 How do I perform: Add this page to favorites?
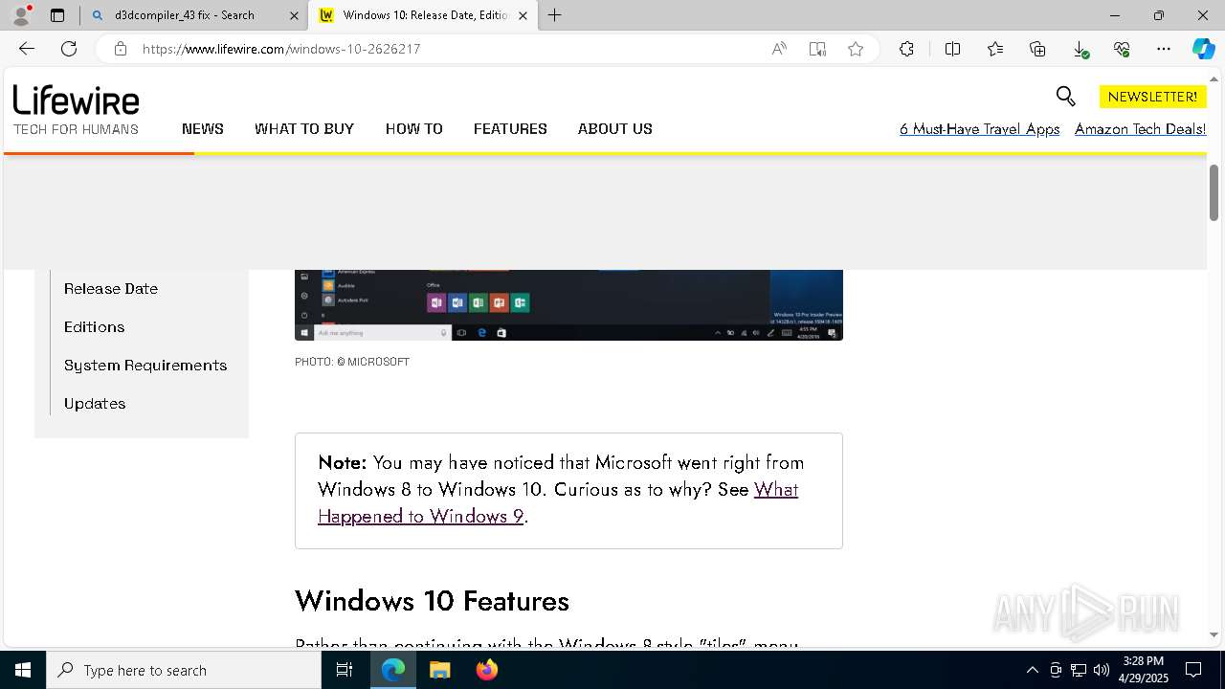pyautogui.click(x=856, y=49)
